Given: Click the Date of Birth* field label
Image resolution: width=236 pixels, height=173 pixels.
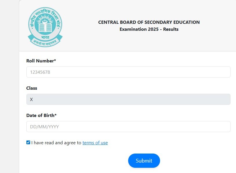Looking at the screenshot, I should [x=41, y=115].
